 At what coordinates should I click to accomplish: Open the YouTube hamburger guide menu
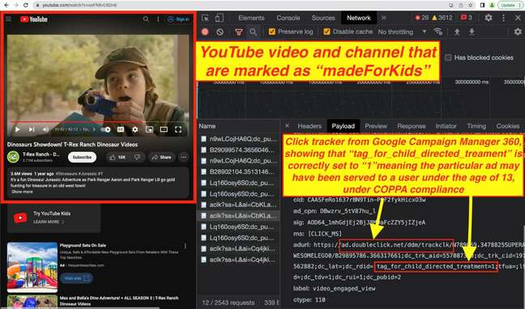[8, 19]
